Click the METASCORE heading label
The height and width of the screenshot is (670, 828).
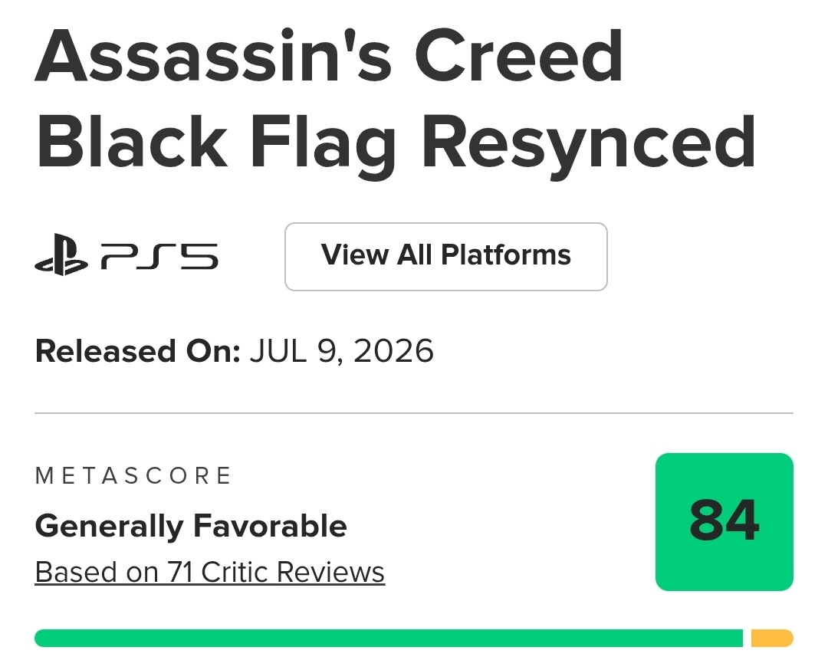click(x=133, y=476)
